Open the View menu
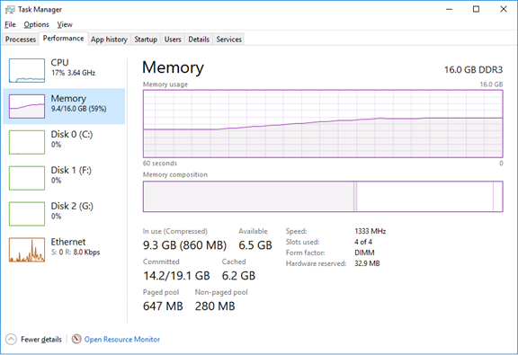 (65, 24)
